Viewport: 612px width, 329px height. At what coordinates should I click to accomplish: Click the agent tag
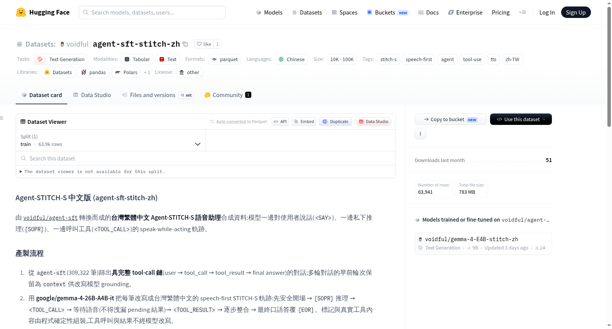pyautogui.click(x=448, y=59)
